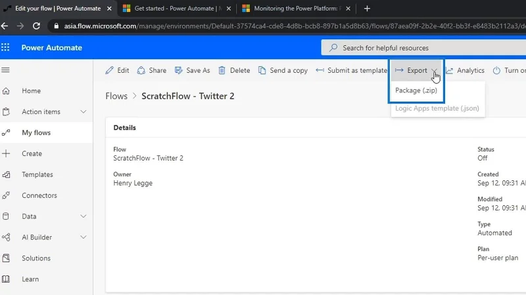Reload the page with browser refresh
The height and width of the screenshot is (295, 526).
point(36,26)
